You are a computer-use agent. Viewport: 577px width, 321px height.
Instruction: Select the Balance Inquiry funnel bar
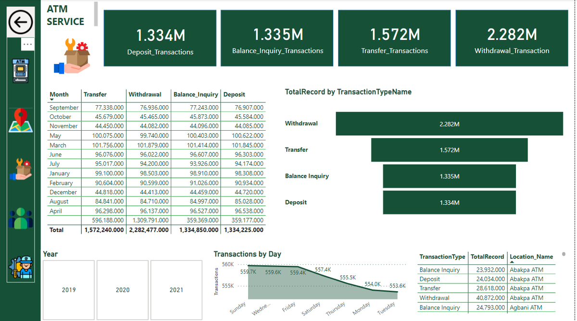click(449, 176)
